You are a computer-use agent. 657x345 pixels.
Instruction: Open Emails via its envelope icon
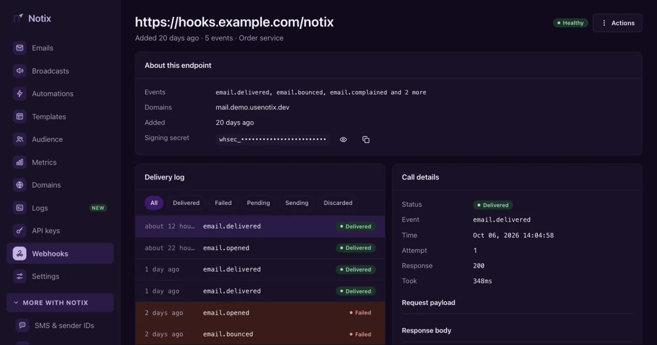pos(20,48)
